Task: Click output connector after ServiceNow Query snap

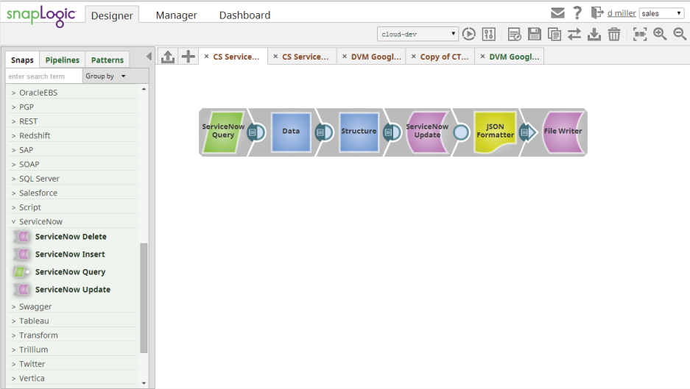Action: click(256, 132)
